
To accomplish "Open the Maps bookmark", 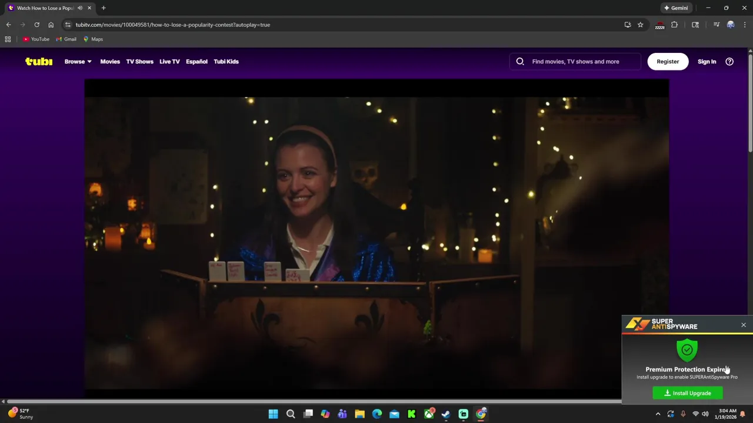I will click(x=93, y=39).
